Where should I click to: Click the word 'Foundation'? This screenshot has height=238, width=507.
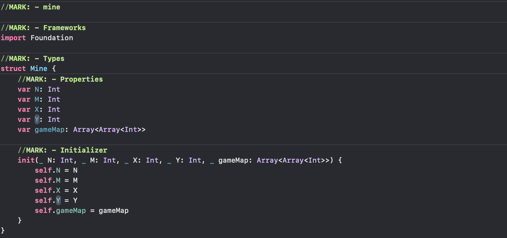coord(52,38)
